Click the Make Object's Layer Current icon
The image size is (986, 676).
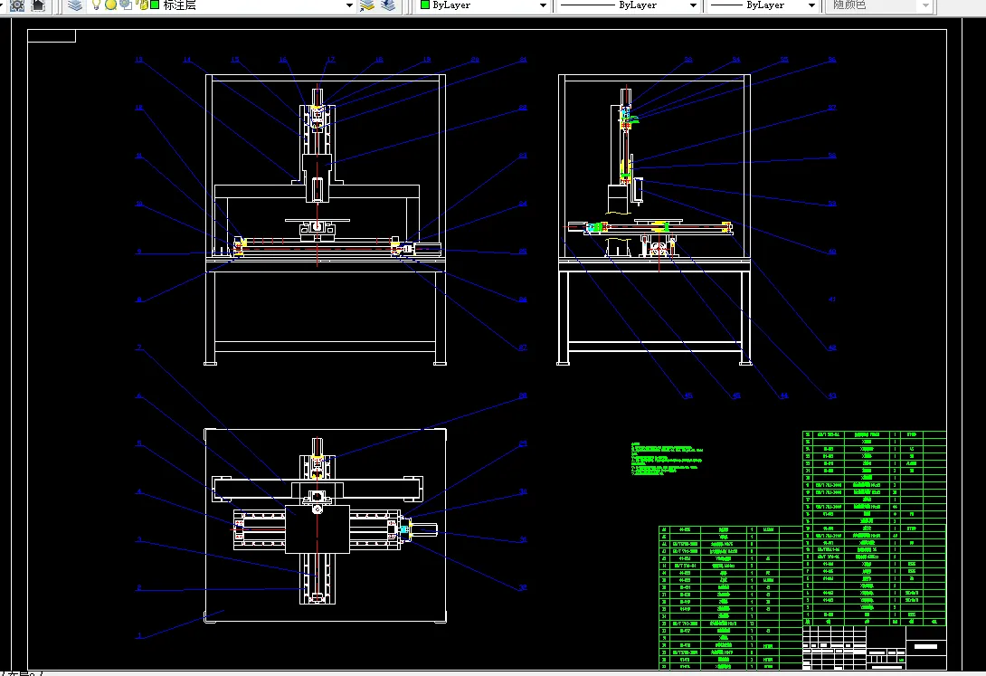point(367,5)
